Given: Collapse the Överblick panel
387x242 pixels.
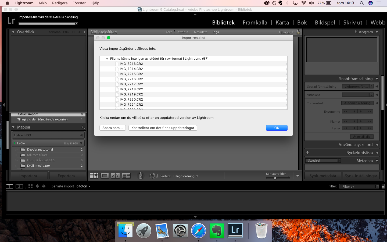Looking at the screenshot, I should (x=13, y=32).
